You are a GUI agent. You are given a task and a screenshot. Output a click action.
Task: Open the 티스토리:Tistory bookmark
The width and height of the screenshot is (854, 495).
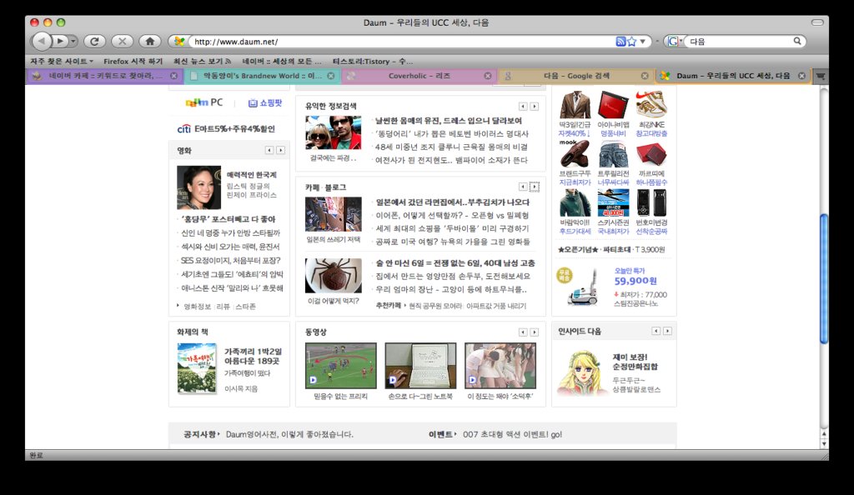tap(373, 61)
